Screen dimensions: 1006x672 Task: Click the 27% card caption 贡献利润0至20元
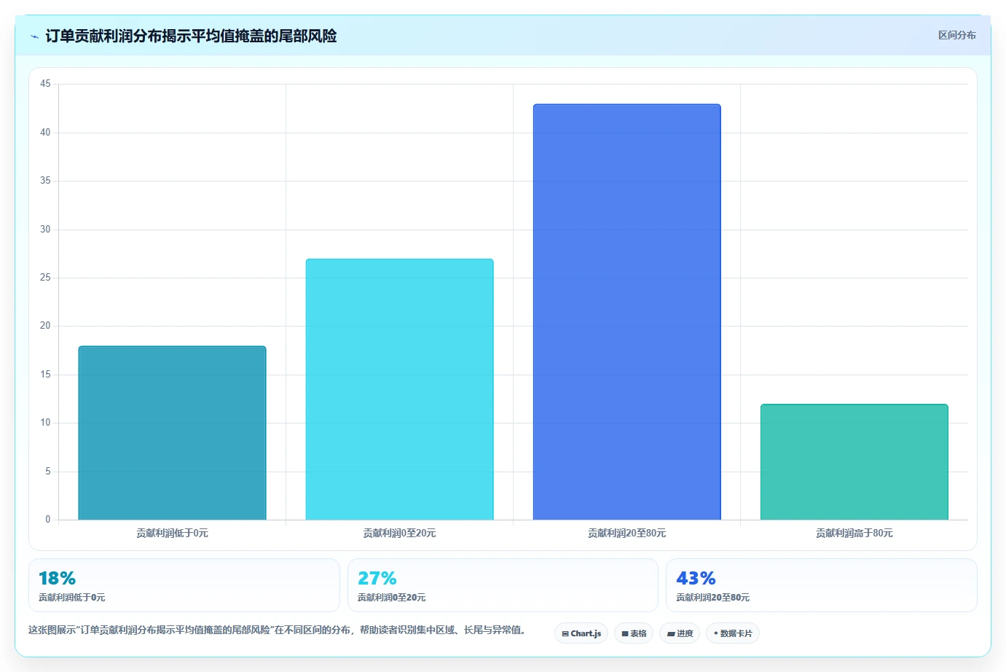[x=392, y=598]
